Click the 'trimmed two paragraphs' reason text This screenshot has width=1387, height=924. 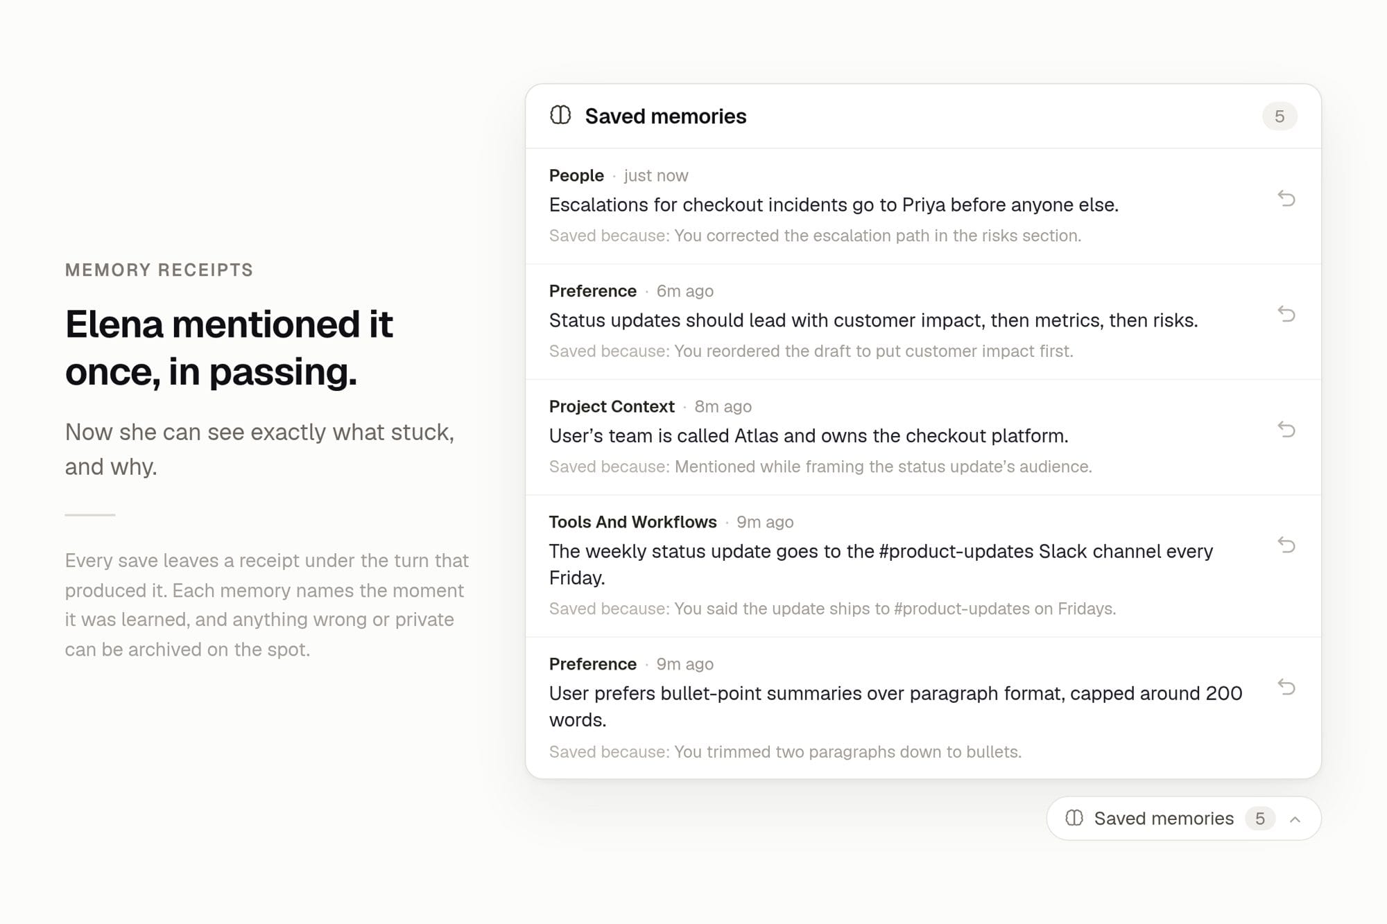[x=785, y=752]
